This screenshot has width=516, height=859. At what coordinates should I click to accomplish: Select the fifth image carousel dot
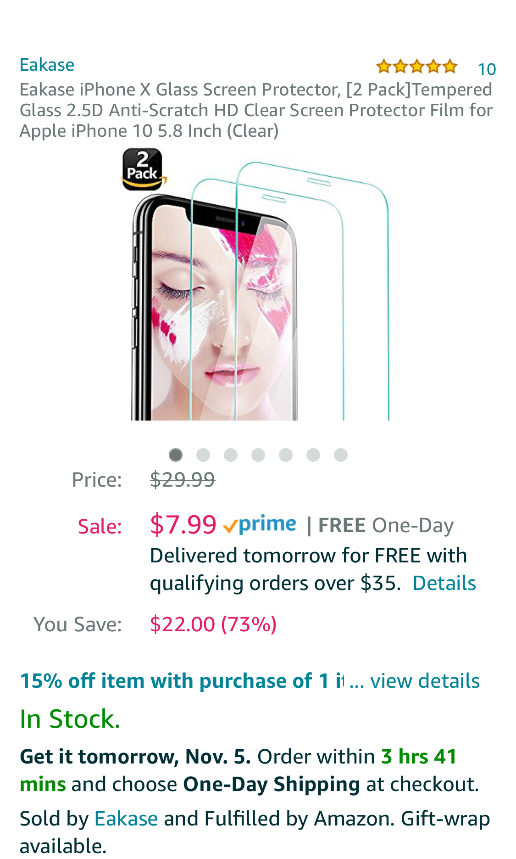pos(286,455)
